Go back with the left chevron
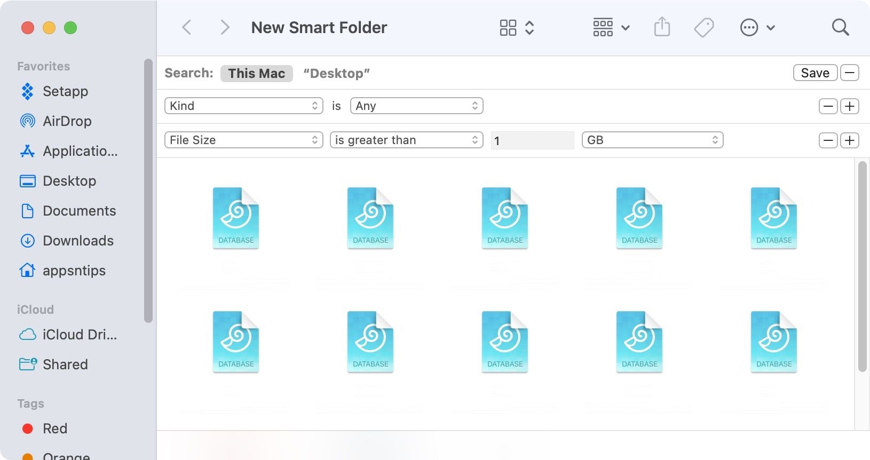 (x=187, y=27)
